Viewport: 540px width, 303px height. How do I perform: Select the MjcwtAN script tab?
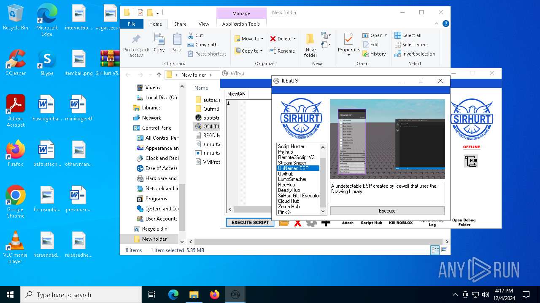point(236,93)
